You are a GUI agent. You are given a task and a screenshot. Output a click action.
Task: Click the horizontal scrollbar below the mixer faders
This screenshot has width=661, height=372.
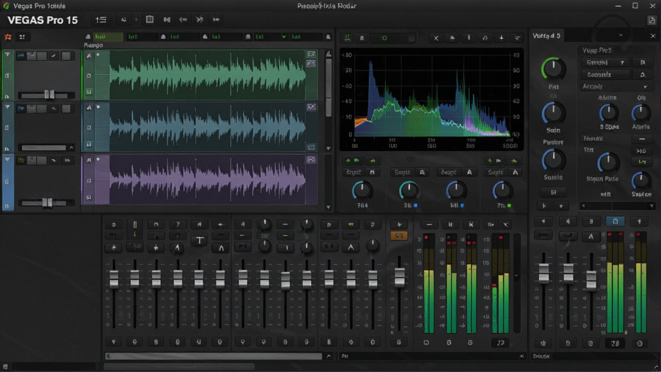(214, 356)
